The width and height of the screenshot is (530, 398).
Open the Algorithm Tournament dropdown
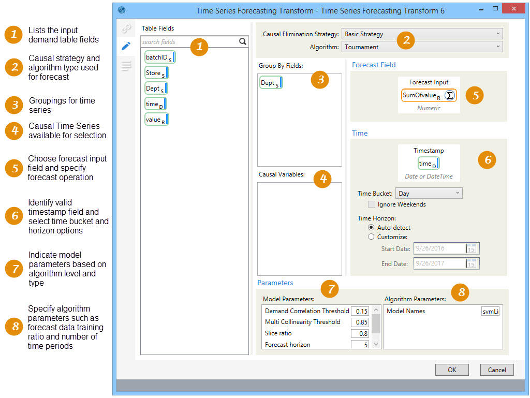click(x=422, y=47)
